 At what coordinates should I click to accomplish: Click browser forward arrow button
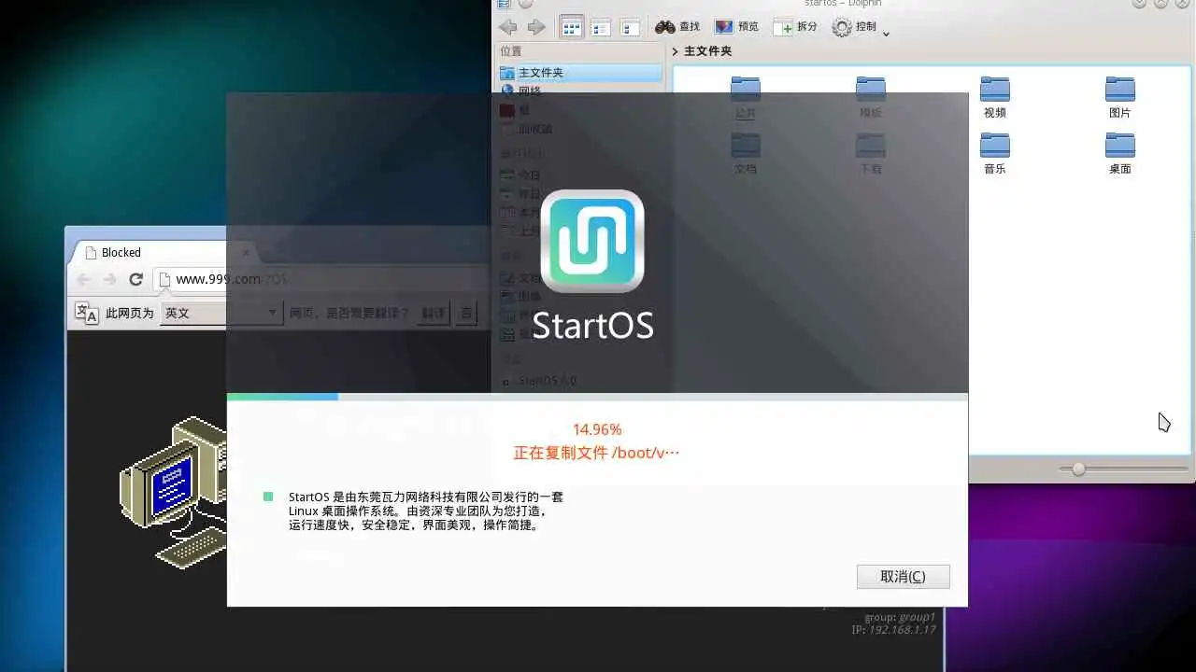(x=109, y=279)
